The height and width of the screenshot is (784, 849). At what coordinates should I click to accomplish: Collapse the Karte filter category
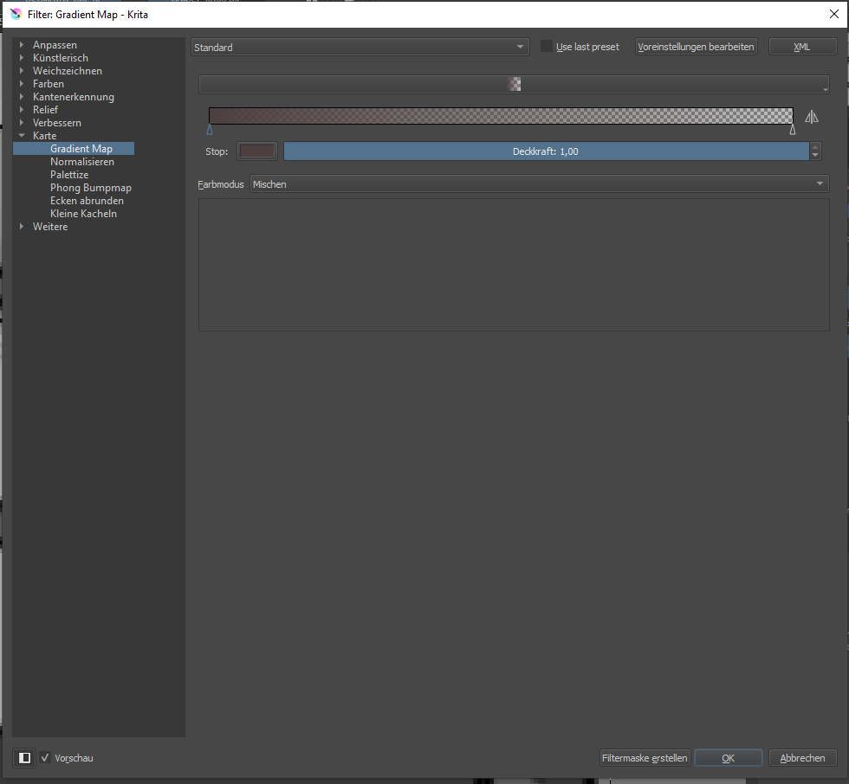(22, 136)
